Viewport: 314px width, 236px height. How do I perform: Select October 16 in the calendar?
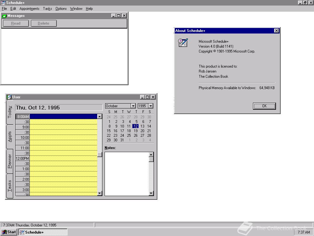(115, 131)
